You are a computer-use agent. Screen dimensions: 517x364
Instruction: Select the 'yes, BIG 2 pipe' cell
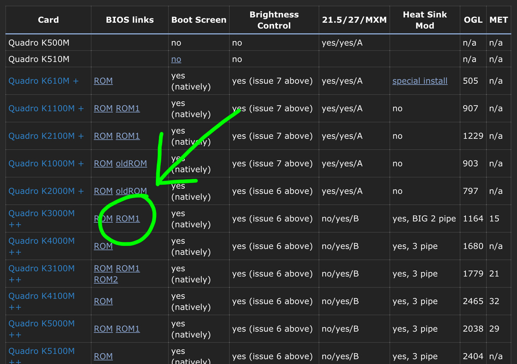click(x=424, y=219)
